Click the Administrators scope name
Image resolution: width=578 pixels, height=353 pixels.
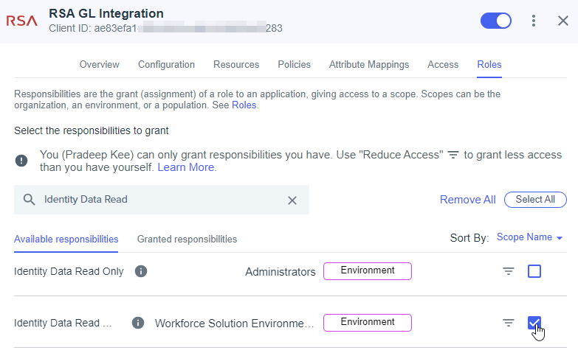tap(281, 272)
